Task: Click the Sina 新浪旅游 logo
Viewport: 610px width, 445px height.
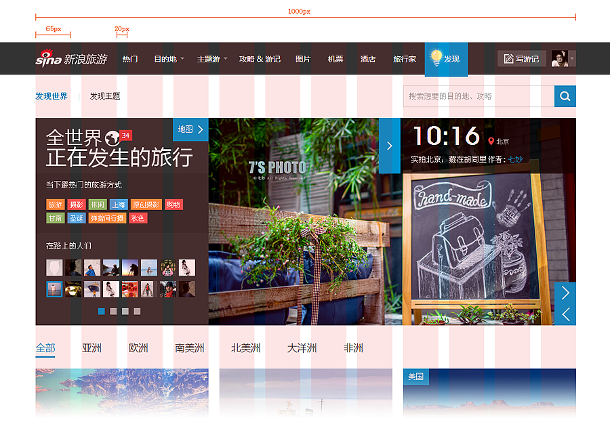Action: pos(72,58)
